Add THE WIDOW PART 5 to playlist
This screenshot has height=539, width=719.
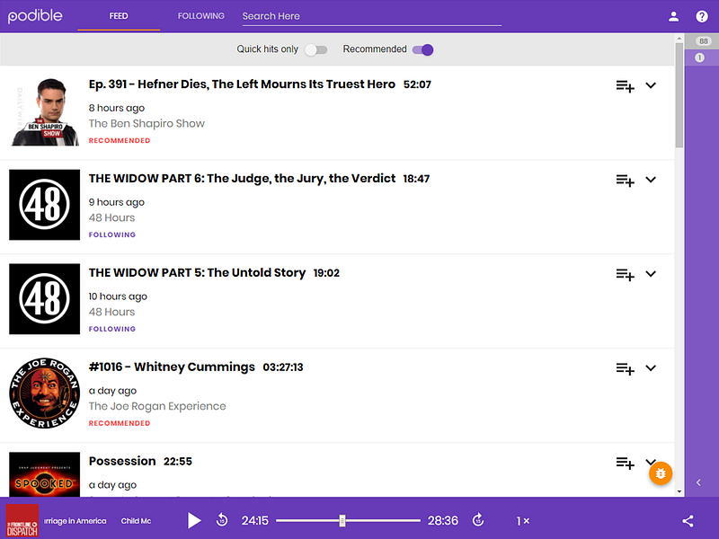(x=625, y=275)
